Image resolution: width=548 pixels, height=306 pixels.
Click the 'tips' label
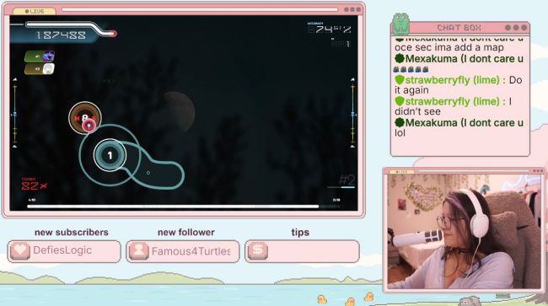point(300,233)
